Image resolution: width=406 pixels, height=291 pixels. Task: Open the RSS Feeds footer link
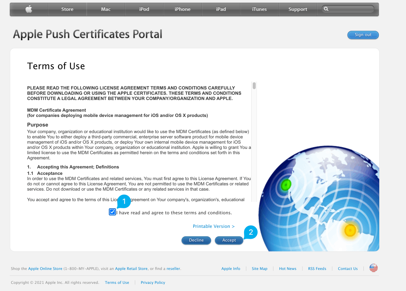click(x=317, y=269)
